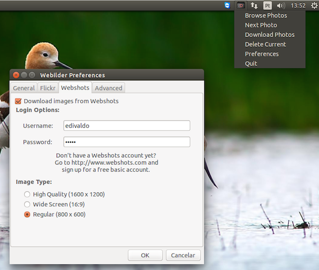This screenshot has height=270, width=319.
Task: Select Delete Current menu entry
Action: pos(265,44)
